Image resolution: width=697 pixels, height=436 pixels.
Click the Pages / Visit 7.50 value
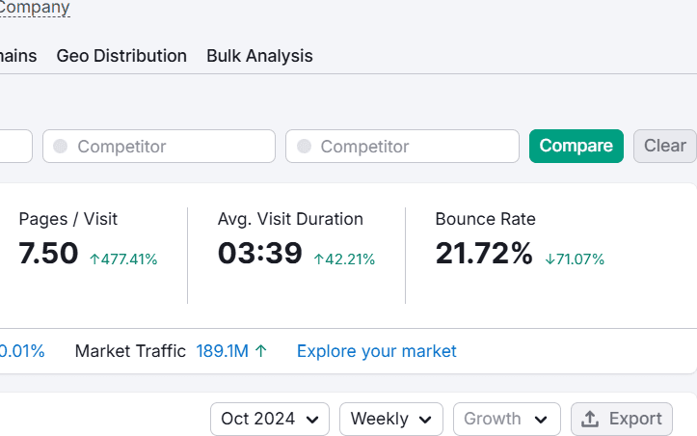pyautogui.click(x=48, y=254)
